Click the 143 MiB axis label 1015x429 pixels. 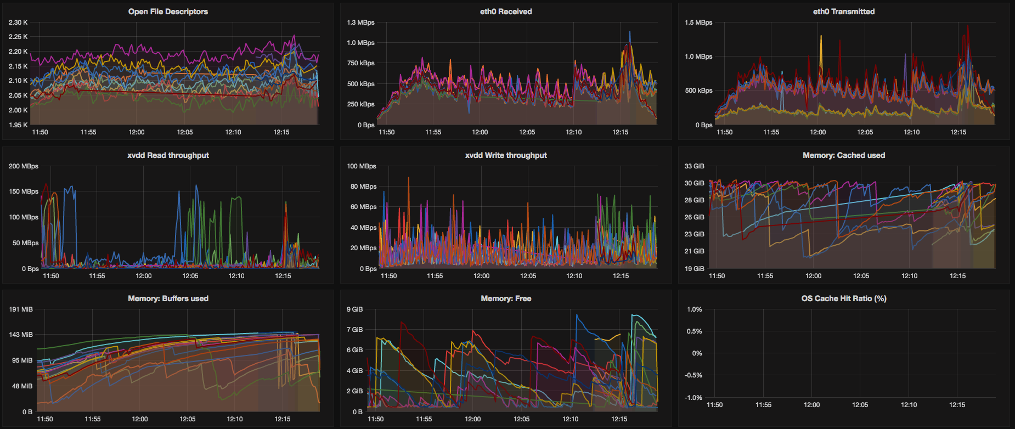pyautogui.click(x=21, y=335)
